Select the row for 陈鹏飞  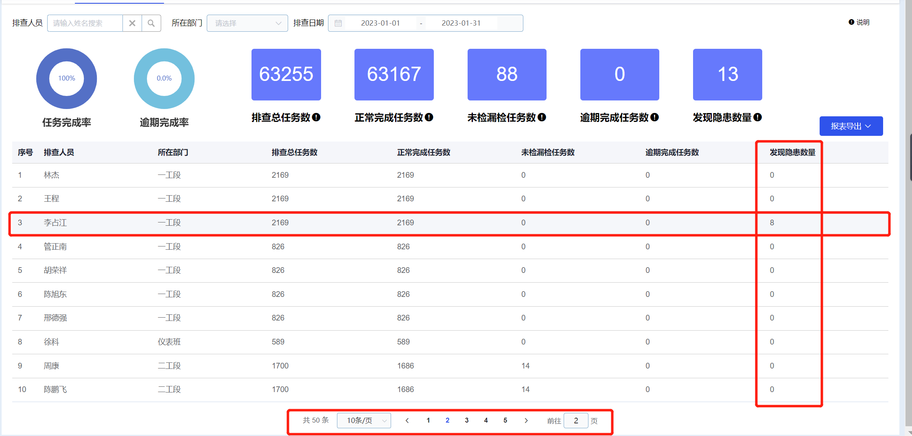coord(450,390)
